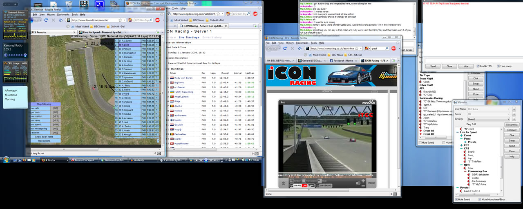Click Stop following in LFS Remote
The height and width of the screenshot is (209, 523).
pos(44,104)
